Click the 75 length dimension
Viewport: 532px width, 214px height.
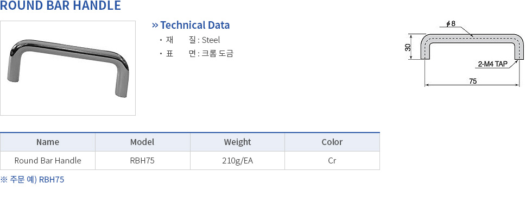coord(473,81)
